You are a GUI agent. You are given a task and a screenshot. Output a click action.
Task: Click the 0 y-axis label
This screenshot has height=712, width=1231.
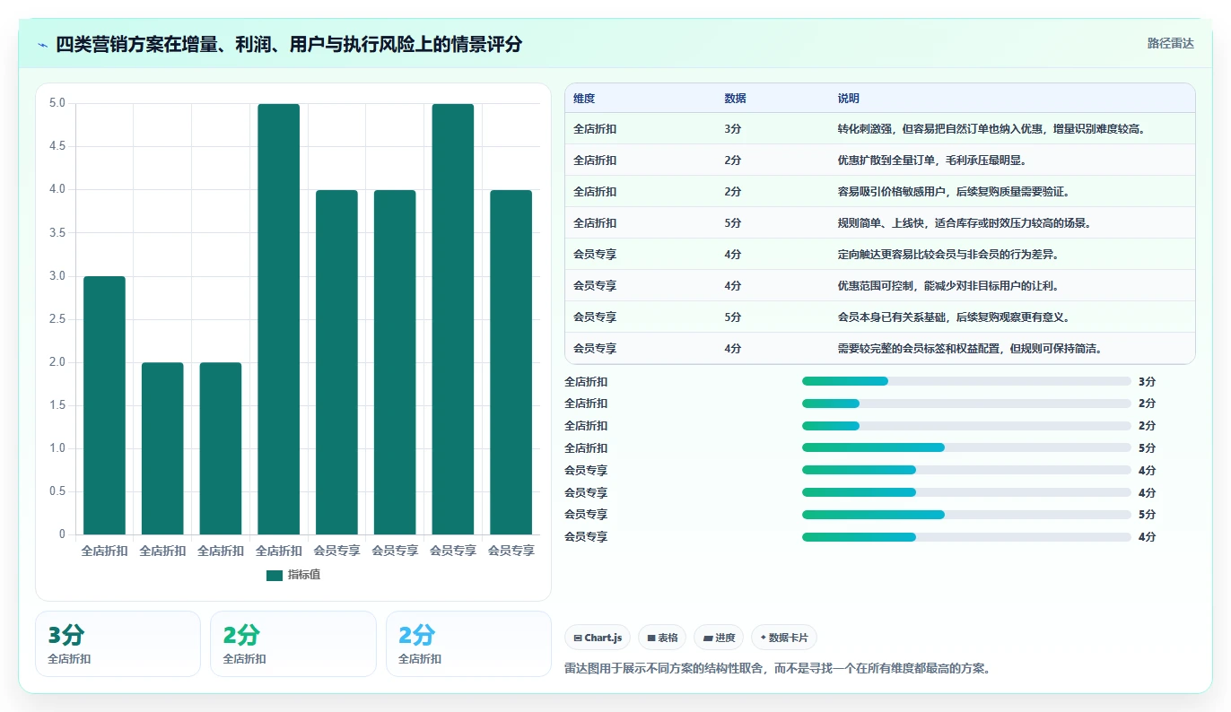point(63,534)
